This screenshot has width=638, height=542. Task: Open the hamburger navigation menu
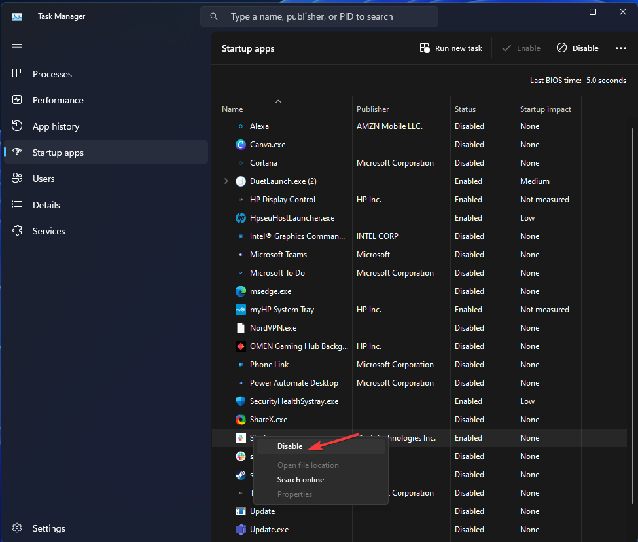pos(17,47)
